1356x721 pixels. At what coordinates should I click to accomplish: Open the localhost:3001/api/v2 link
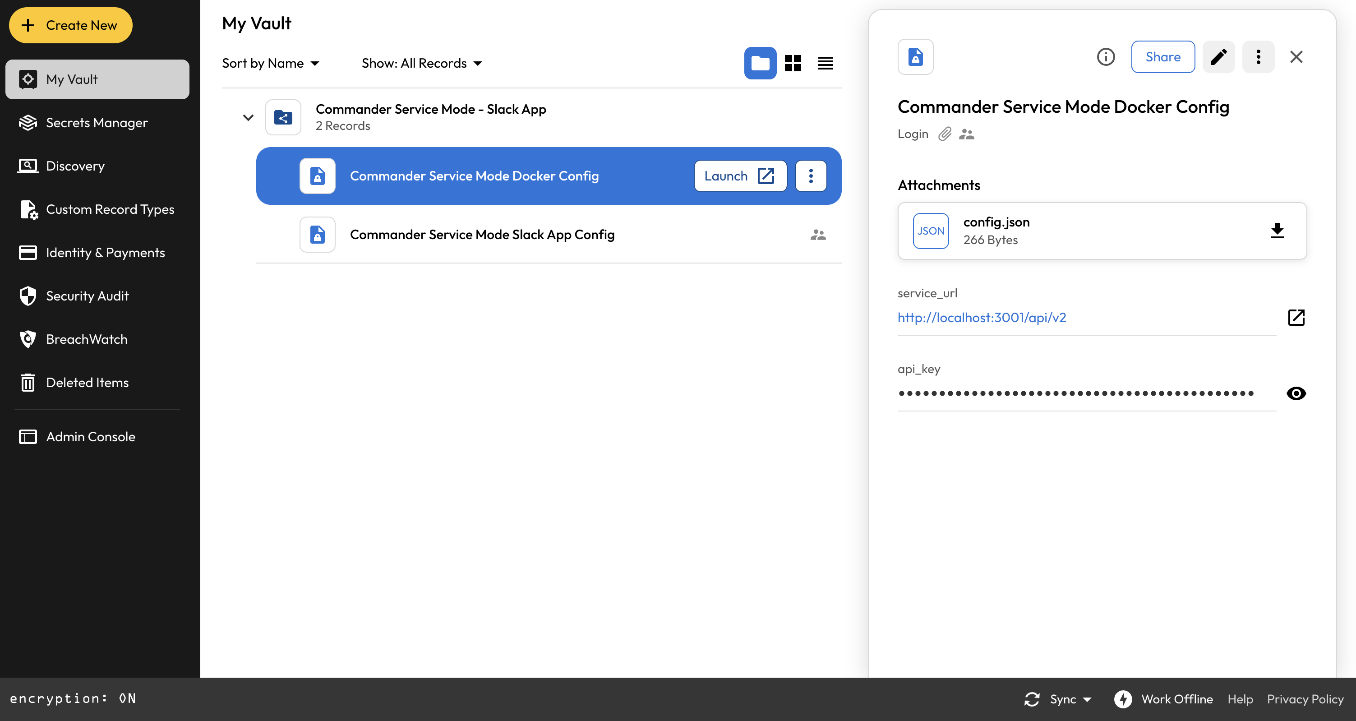point(982,318)
